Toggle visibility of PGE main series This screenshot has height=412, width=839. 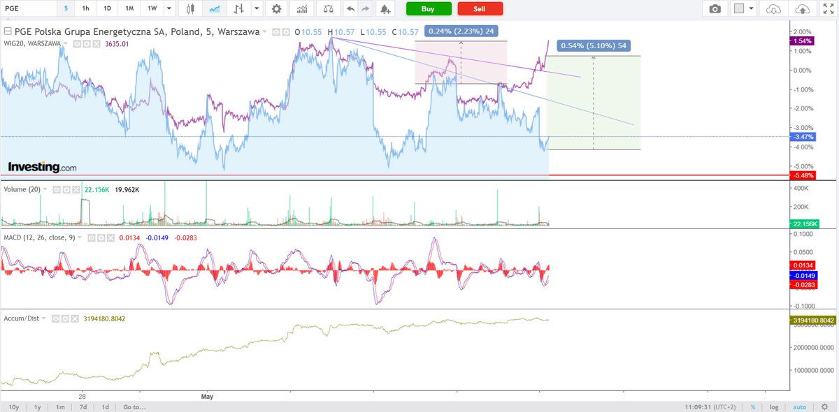coord(276,32)
